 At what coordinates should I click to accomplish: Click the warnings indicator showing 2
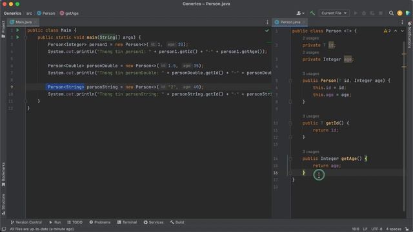pyautogui.click(x=387, y=31)
